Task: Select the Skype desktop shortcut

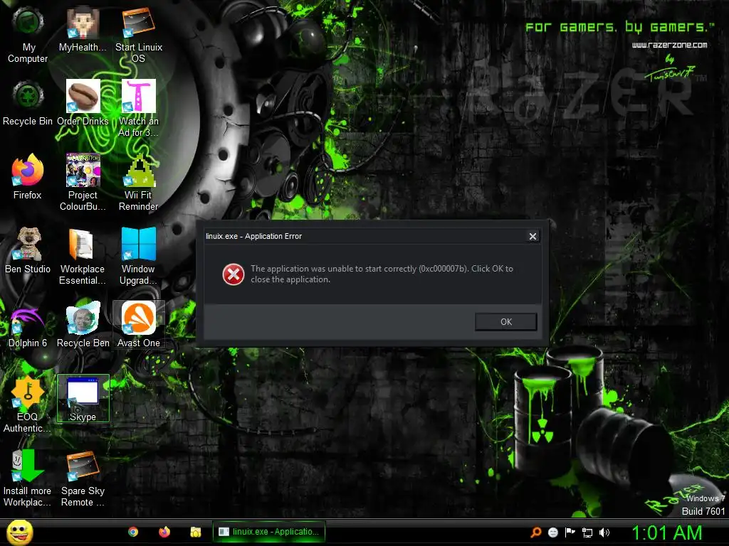Action: 83,398
